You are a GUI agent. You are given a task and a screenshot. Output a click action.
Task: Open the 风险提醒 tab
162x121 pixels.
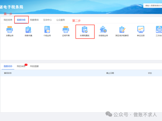tap(34, 66)
